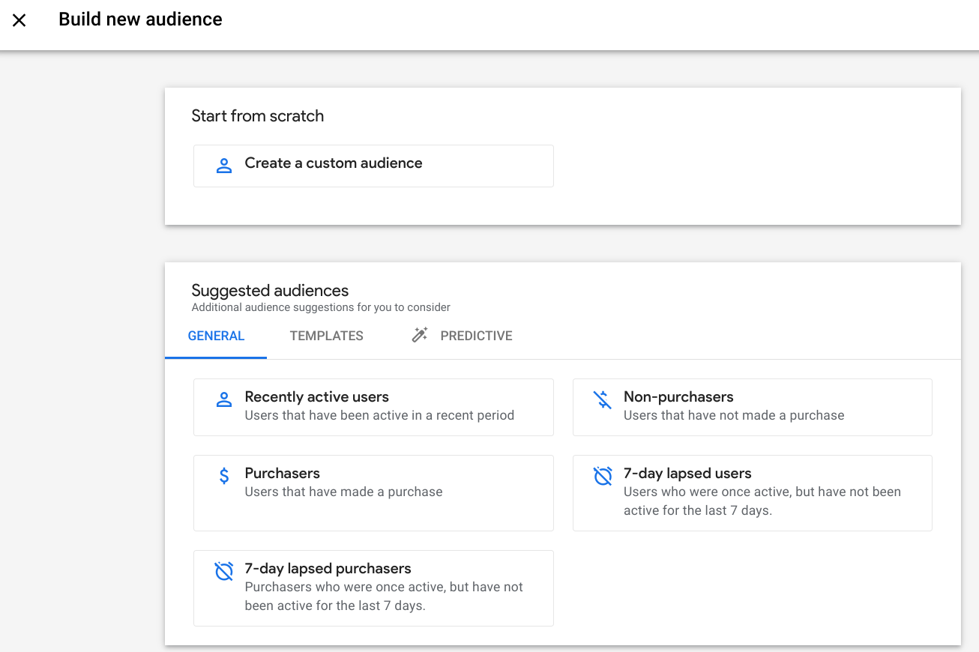Select the Purchasers audience title
Image resolution: width=979 pixels, height=652 pixels.
point(282,474)
